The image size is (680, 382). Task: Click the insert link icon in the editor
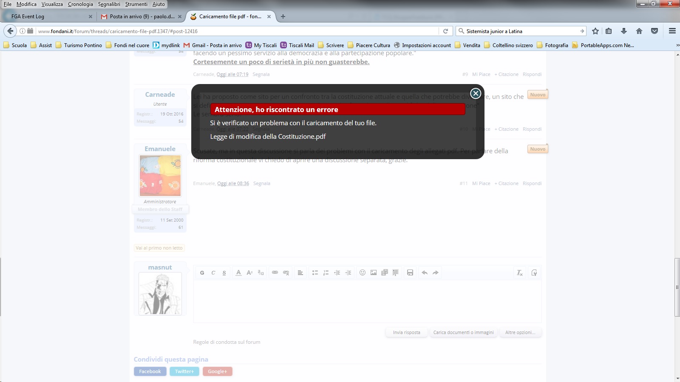[275, 273]
